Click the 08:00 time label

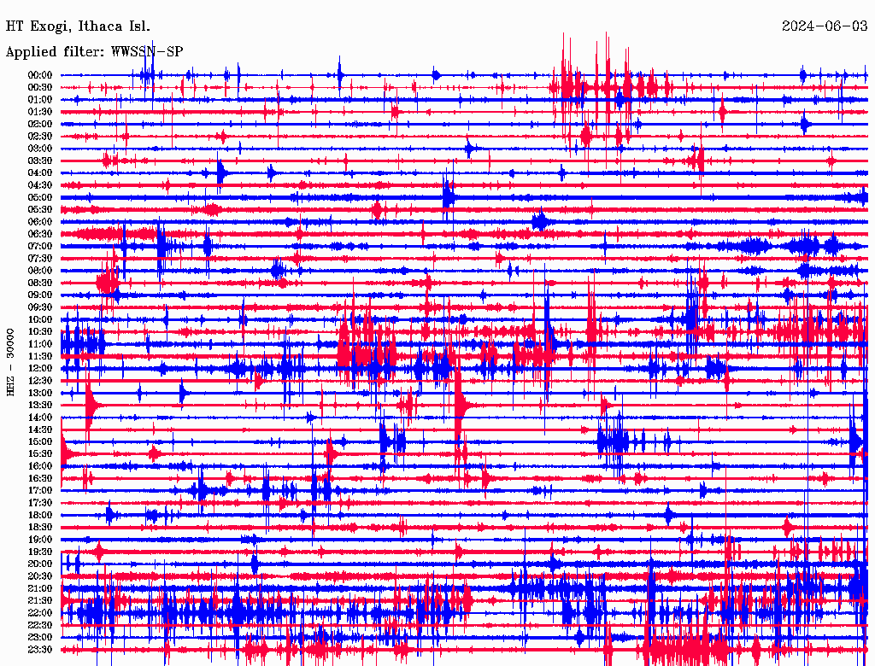pos(40,271)
